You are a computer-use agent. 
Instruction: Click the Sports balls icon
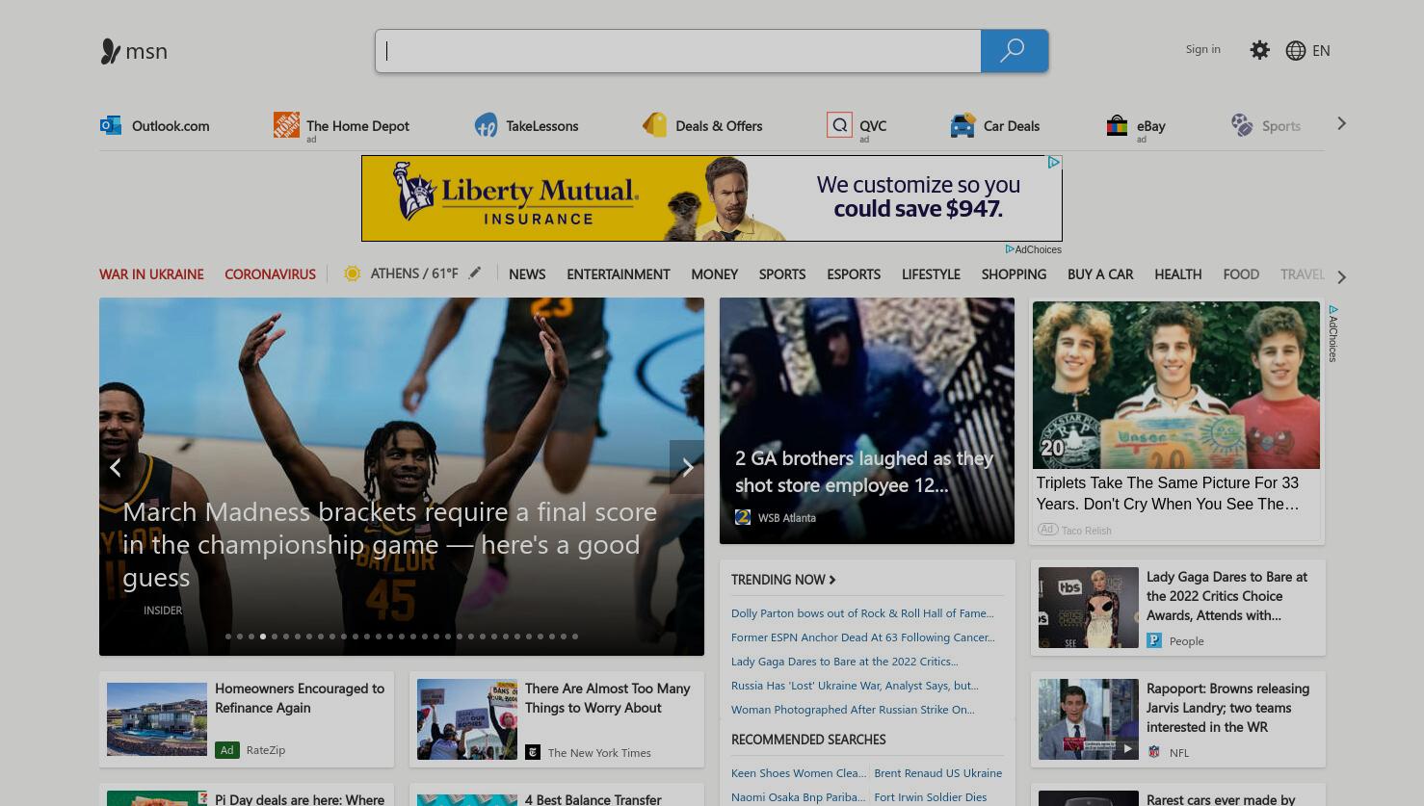coord(1242,125)
